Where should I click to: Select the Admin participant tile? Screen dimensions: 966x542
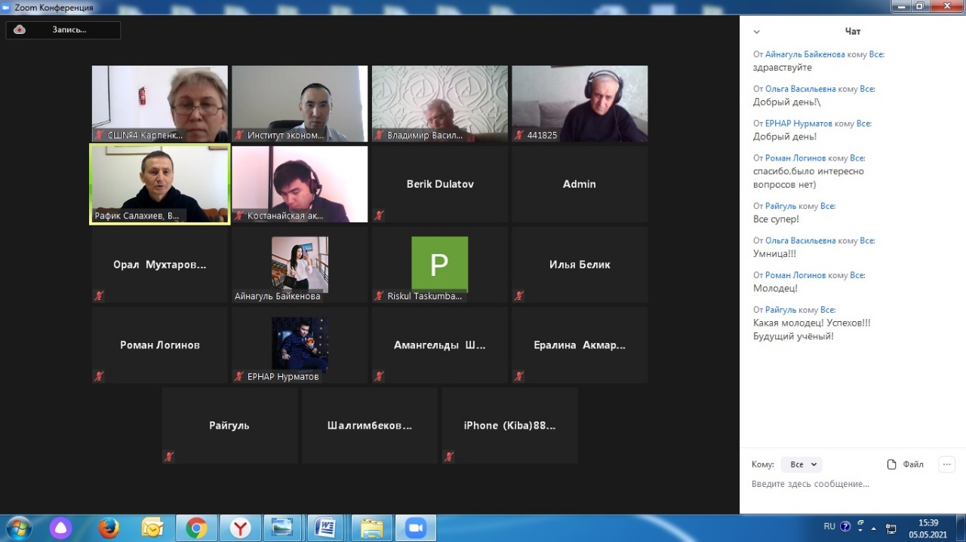tap(580, 184)
